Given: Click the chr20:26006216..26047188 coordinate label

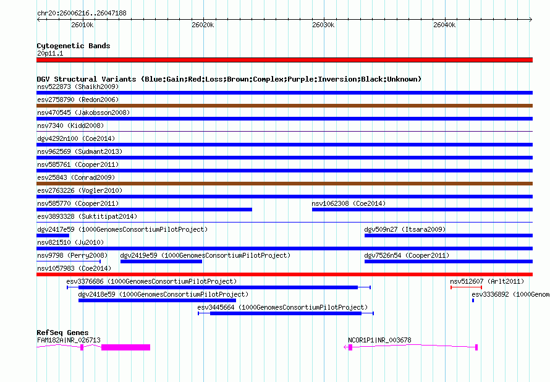Looking at the screenshot, I should 82,14.
